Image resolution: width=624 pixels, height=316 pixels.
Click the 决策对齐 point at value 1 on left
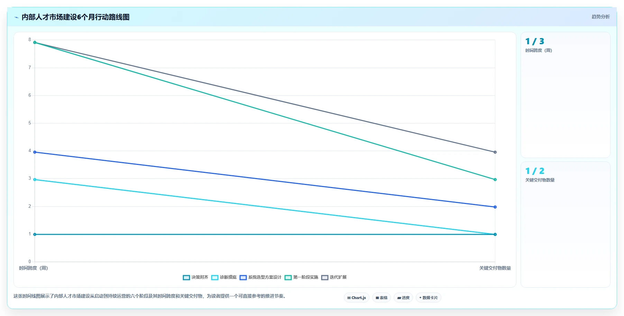(35, 234)
